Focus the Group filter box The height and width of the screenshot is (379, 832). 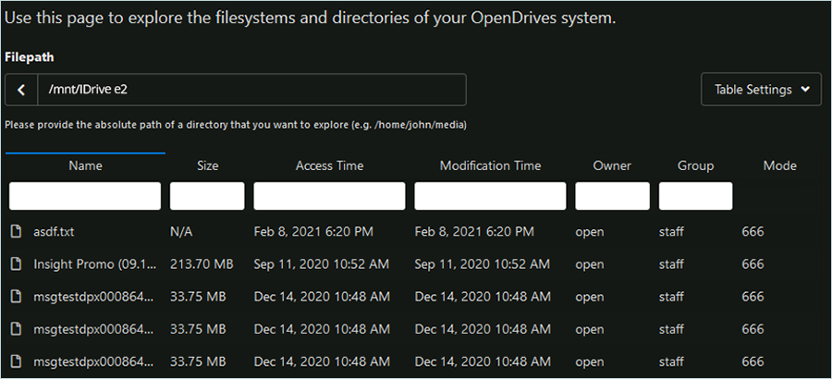(x=695, y=196)
